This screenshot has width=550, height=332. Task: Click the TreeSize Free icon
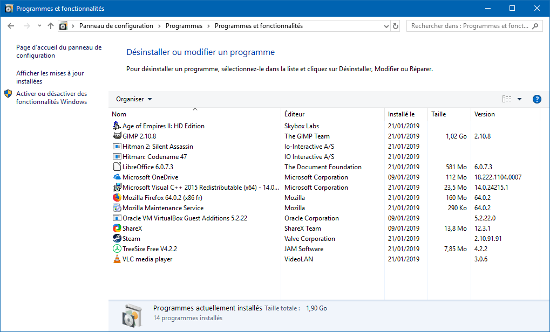point(117,248)
